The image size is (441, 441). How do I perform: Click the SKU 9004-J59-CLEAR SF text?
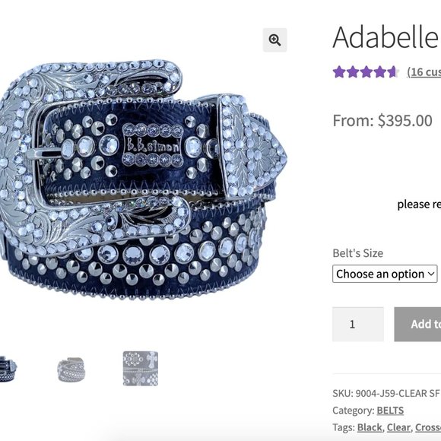[386, 393]
